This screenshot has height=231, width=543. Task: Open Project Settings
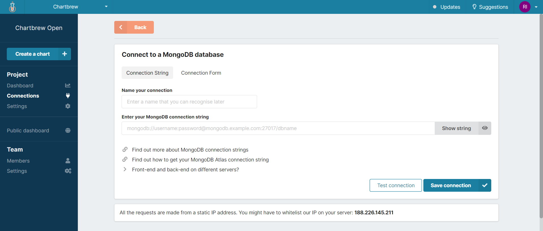(17, 106)
